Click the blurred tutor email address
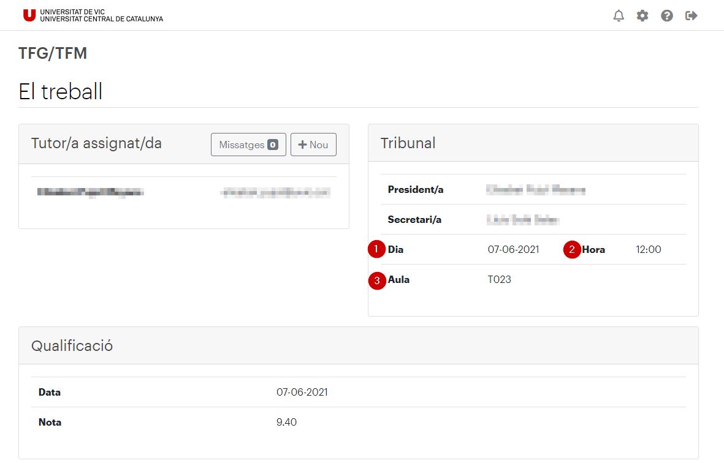This screenshot has width=724, height=463. pos(275,193)
